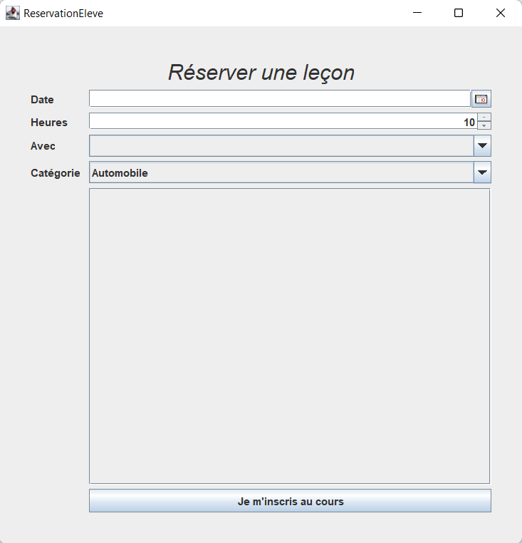Click the Avec label
522x543 pixels.
click(43, 146)
